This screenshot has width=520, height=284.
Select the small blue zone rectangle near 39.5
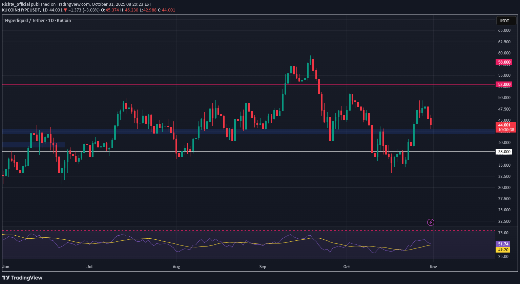coord(33,145)
